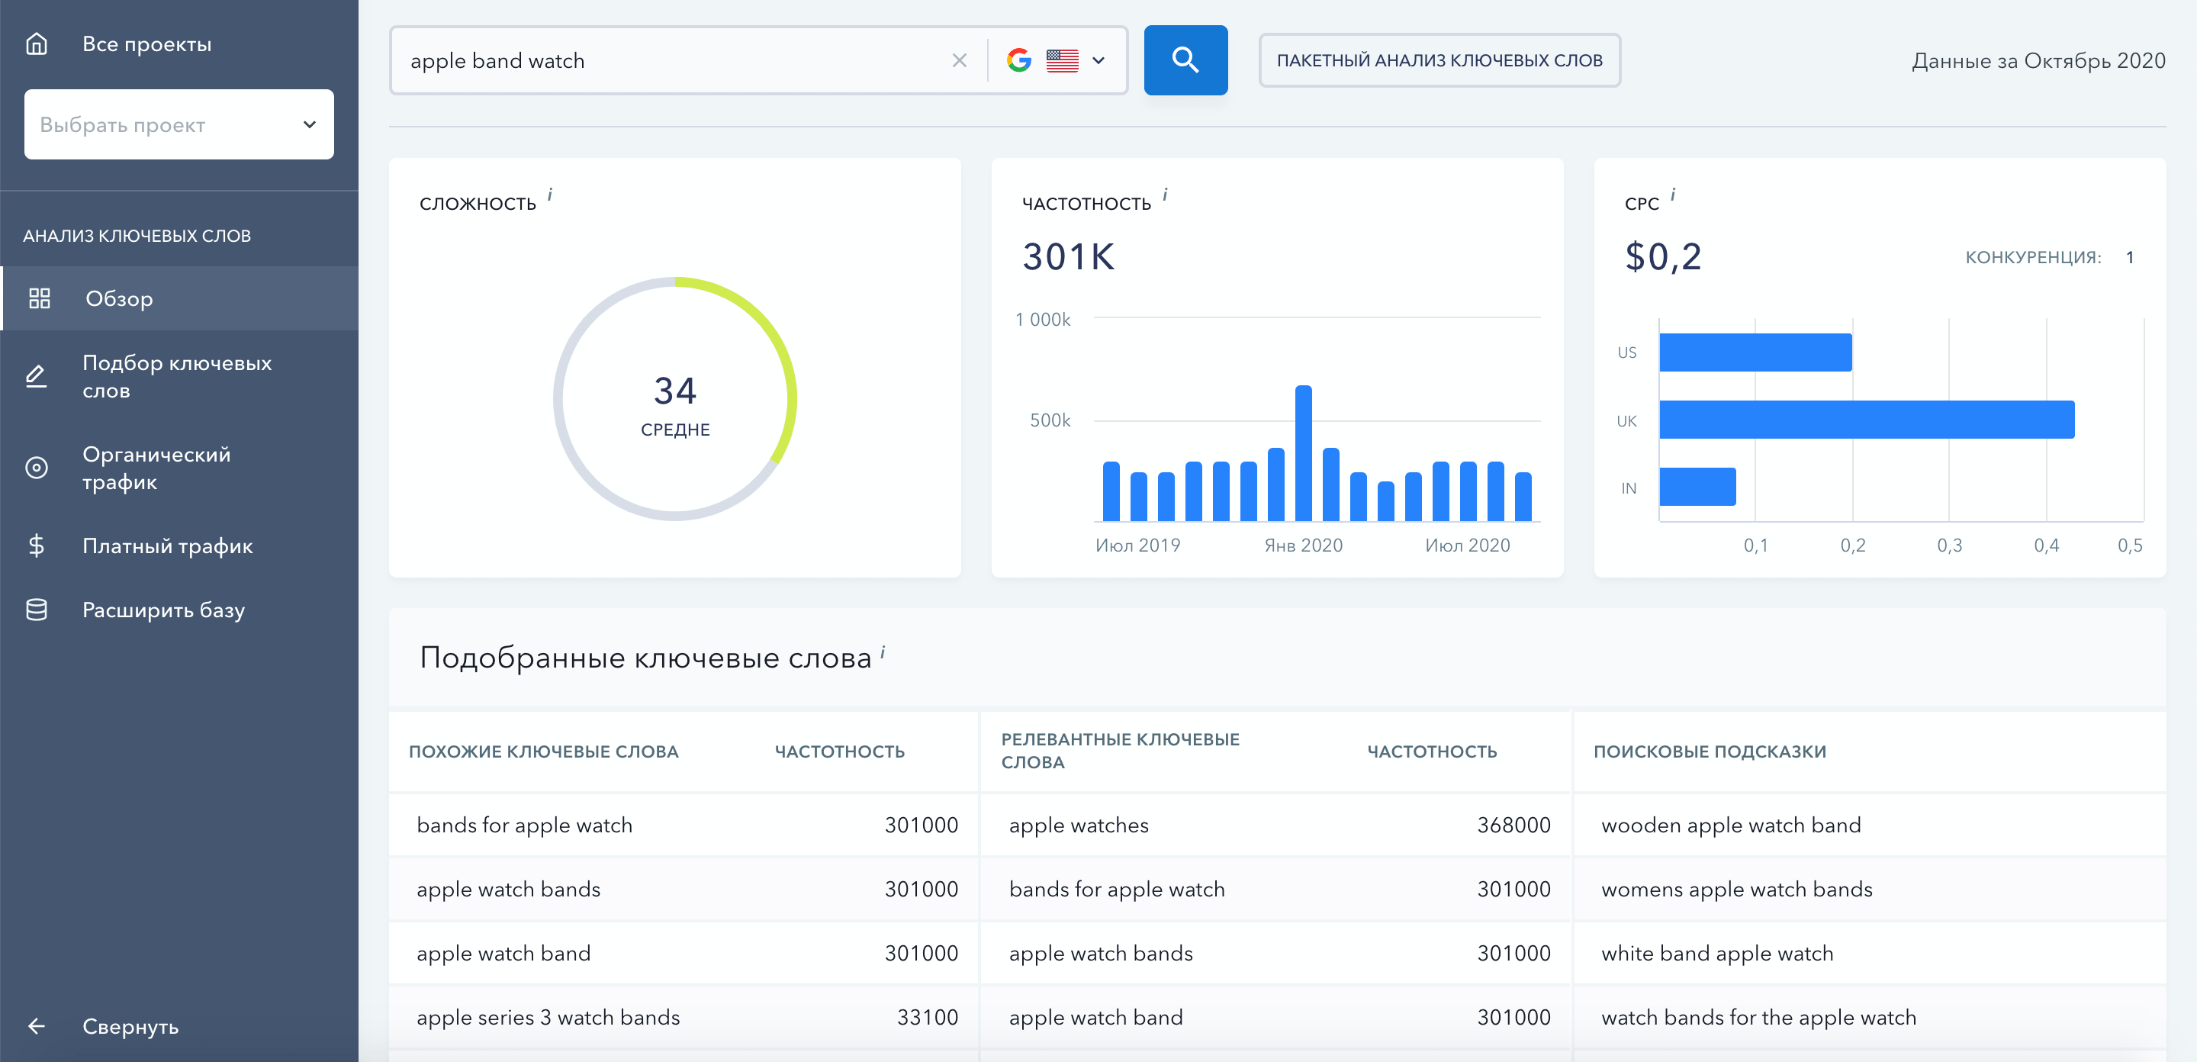Screen dimensions: 2197x1062
Task: Expand the search engine region chevron
Action: 1098,60
